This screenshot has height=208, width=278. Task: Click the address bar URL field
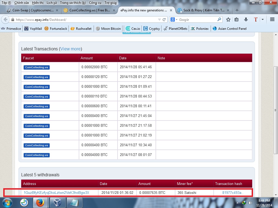[85, 19]
